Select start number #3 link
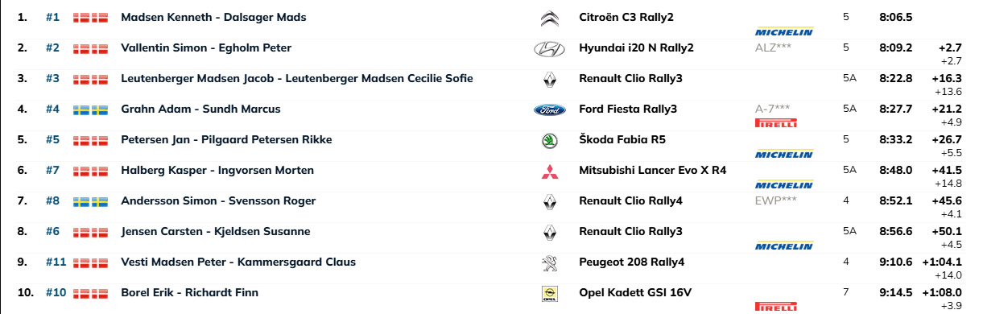 pyautogui.click(x=52, y=78)
